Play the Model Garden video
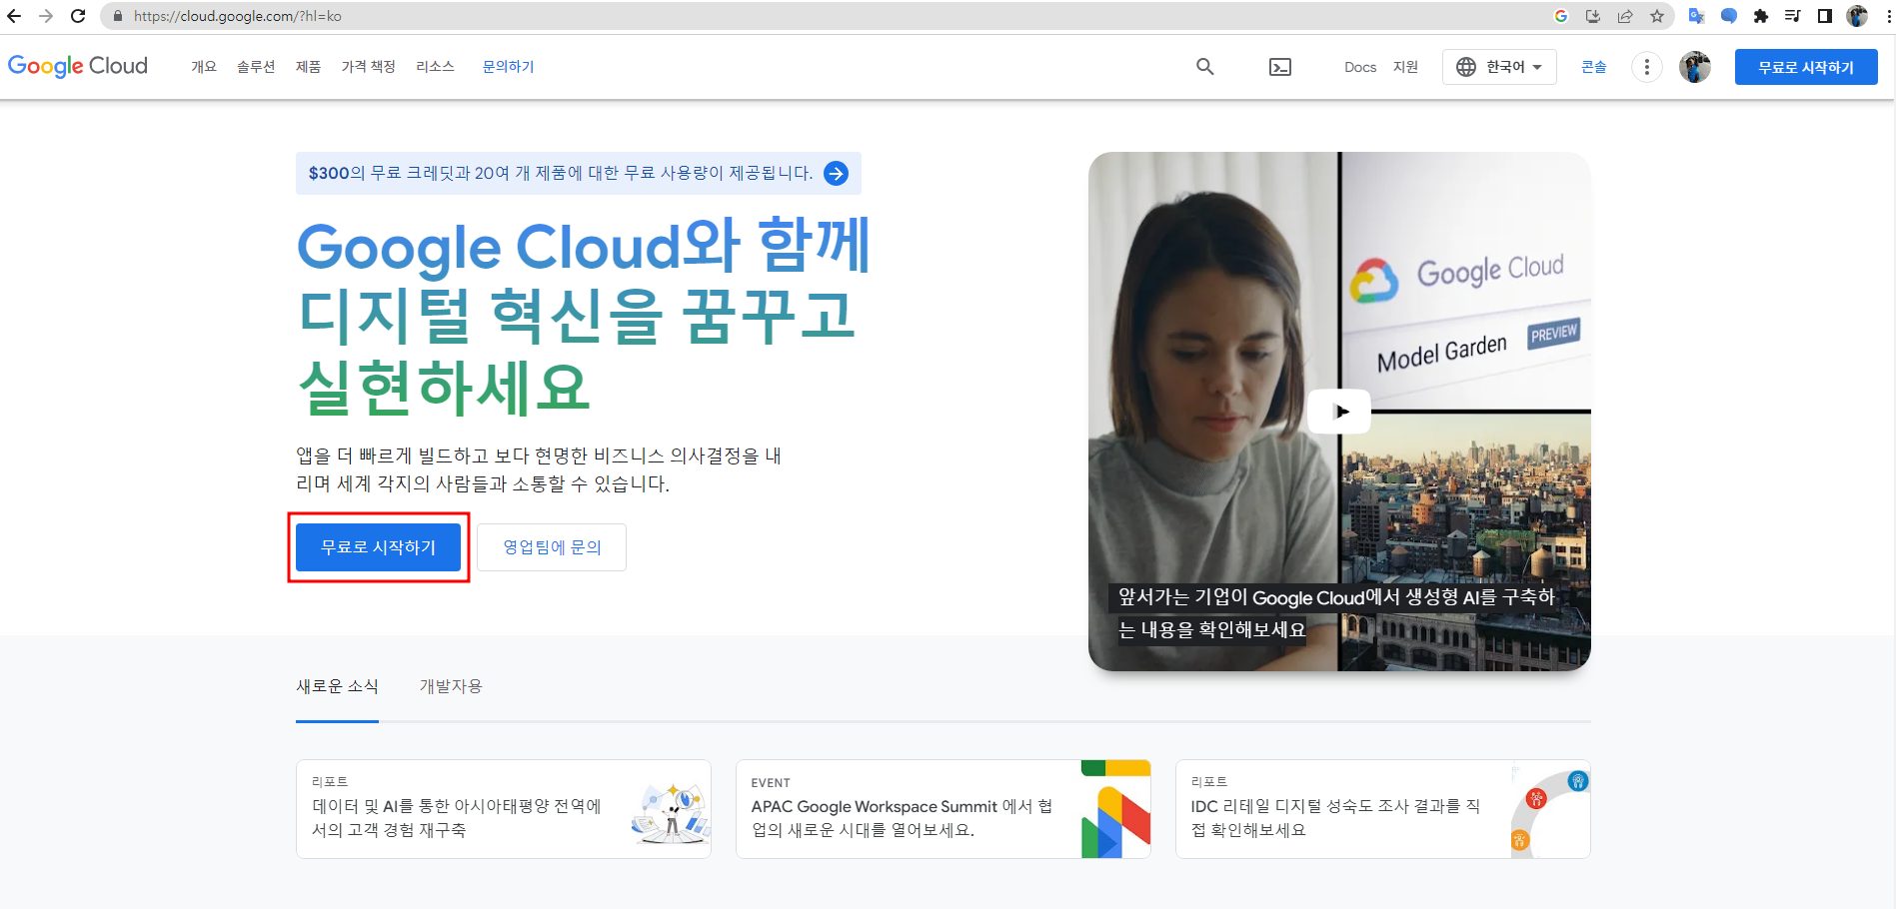The width and height of the screenshot is (1896, 909). click(1339, 411)
